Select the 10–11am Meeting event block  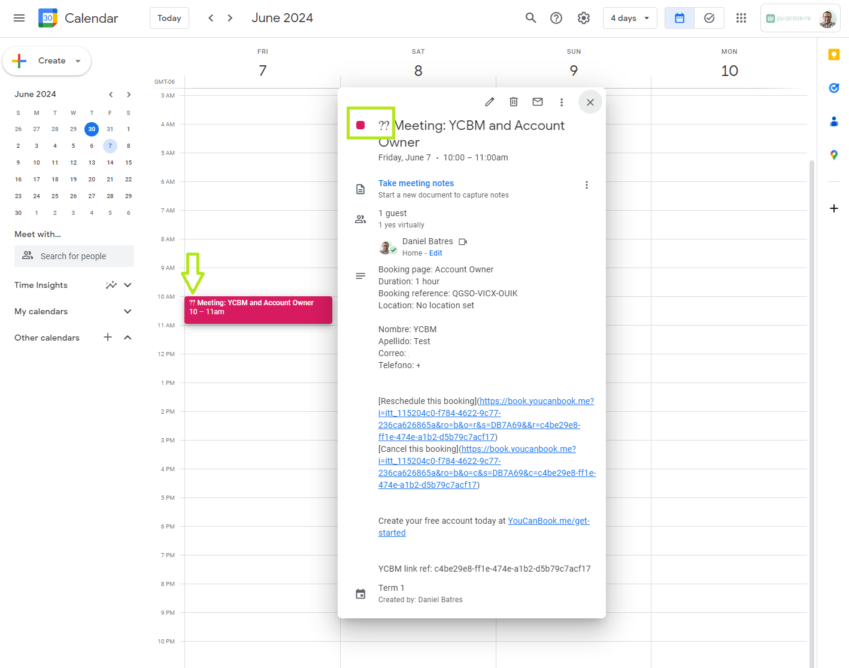[x=258, y=310]
